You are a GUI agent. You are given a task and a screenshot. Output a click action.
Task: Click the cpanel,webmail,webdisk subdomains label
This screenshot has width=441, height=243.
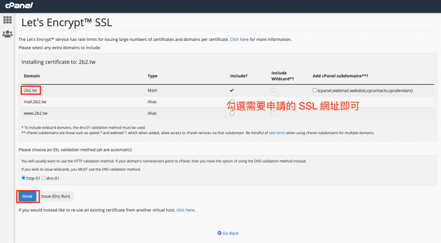pyautogui.click(x=365, y=90)
